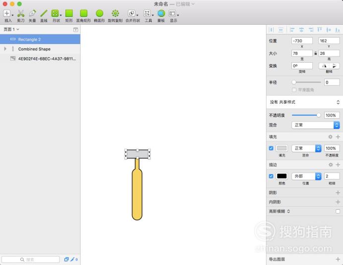Viewport: 343px width, 265px height.
Task: Open the border position (外部) dropdown
Action: [x=306, y=176]
